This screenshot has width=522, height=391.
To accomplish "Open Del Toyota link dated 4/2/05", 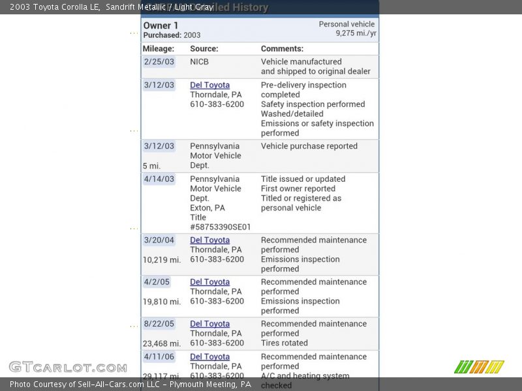I will pyautogui.click(x=209, y=282).
